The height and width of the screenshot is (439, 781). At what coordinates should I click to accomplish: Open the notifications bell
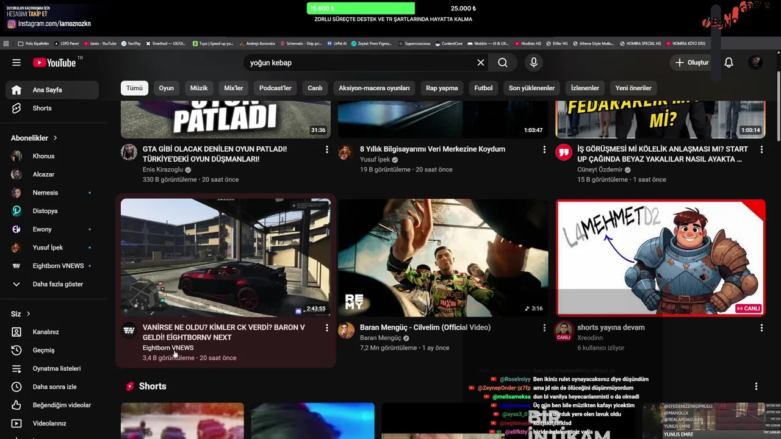(x=729, y=63)
